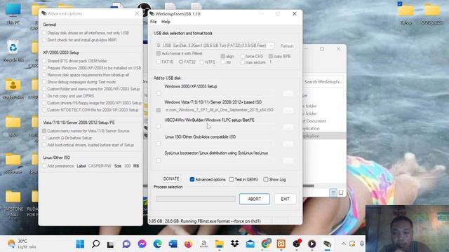Image resolution: width=449 pixels, height=252 pixels.
Task: Open OBS Studio taskbar icon
Action: pyautogui.click(x=297, y=244)
